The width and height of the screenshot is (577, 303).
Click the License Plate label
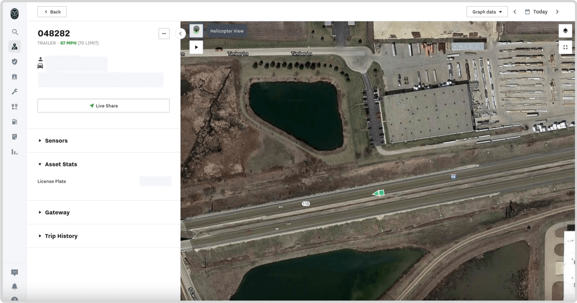pos(52,181)
